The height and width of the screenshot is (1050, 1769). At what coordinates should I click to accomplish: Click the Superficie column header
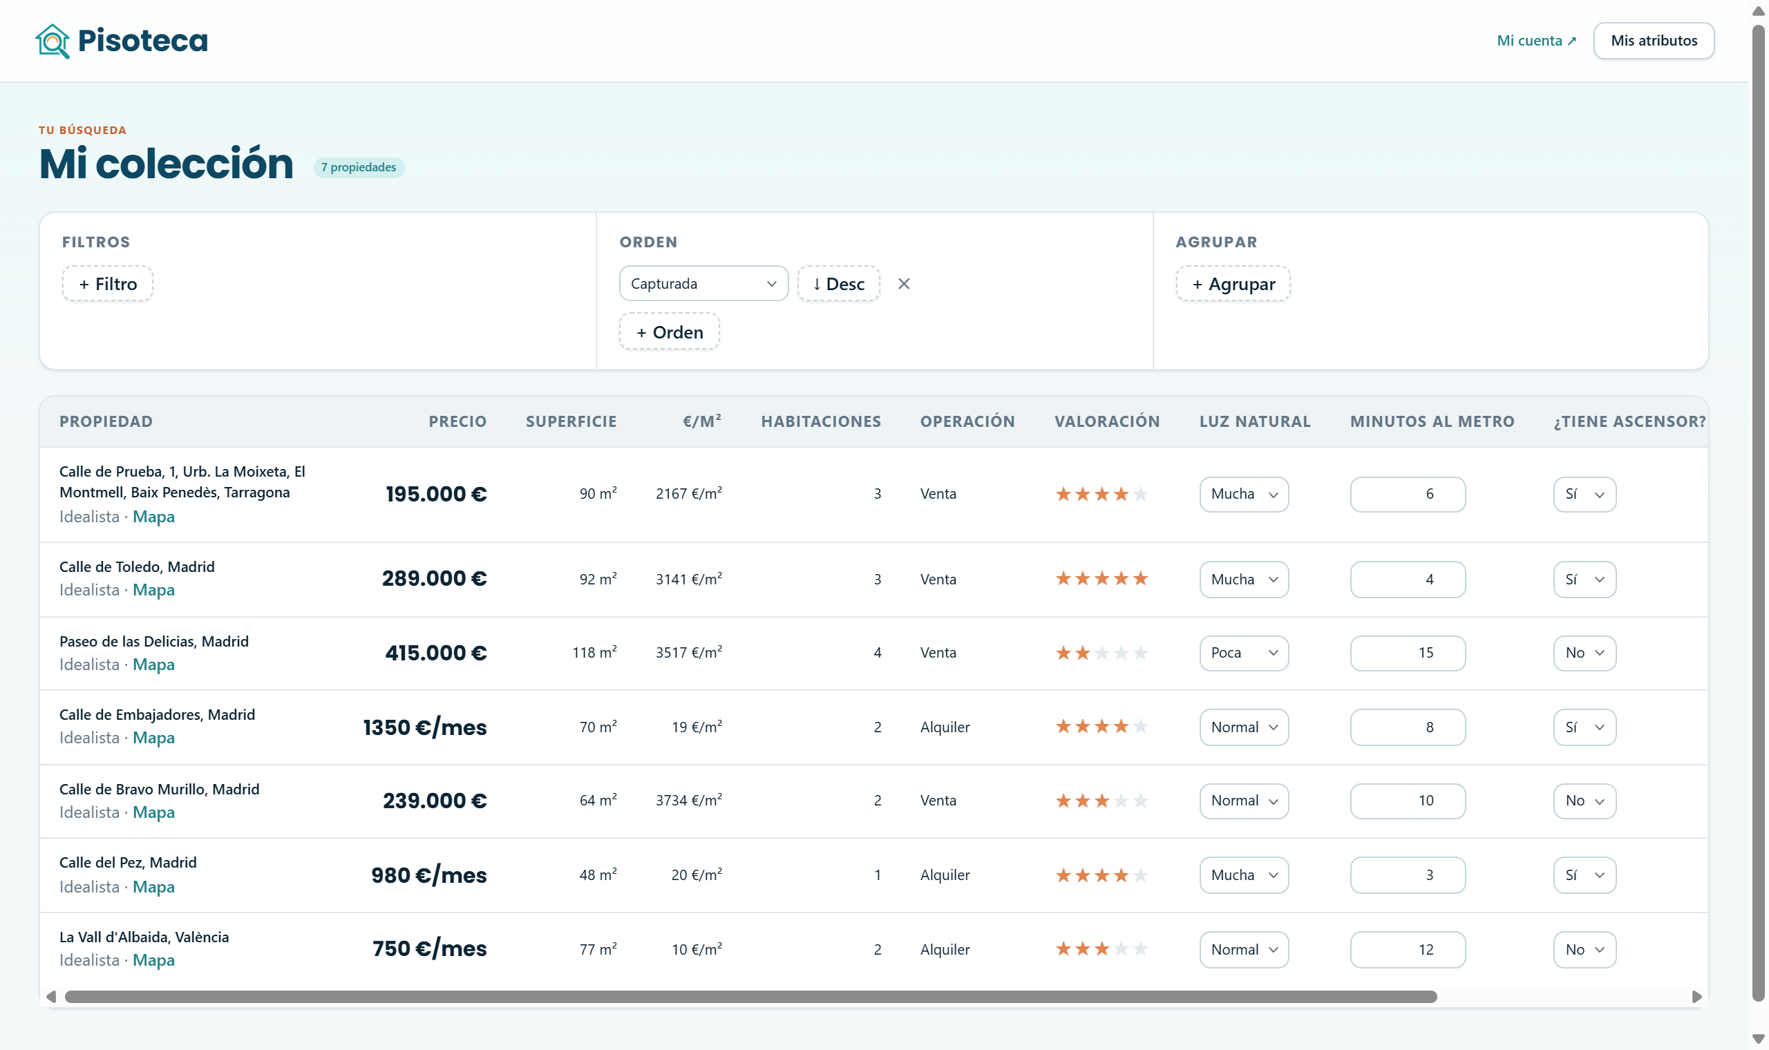coord(571,421)
